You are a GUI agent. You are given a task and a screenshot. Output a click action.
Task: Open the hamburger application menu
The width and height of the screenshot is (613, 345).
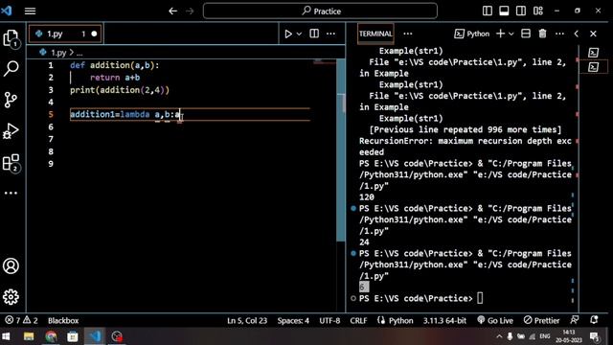(30, 11)
